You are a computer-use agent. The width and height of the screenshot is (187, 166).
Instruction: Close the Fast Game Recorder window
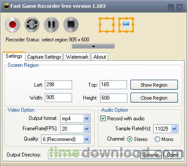179,7
